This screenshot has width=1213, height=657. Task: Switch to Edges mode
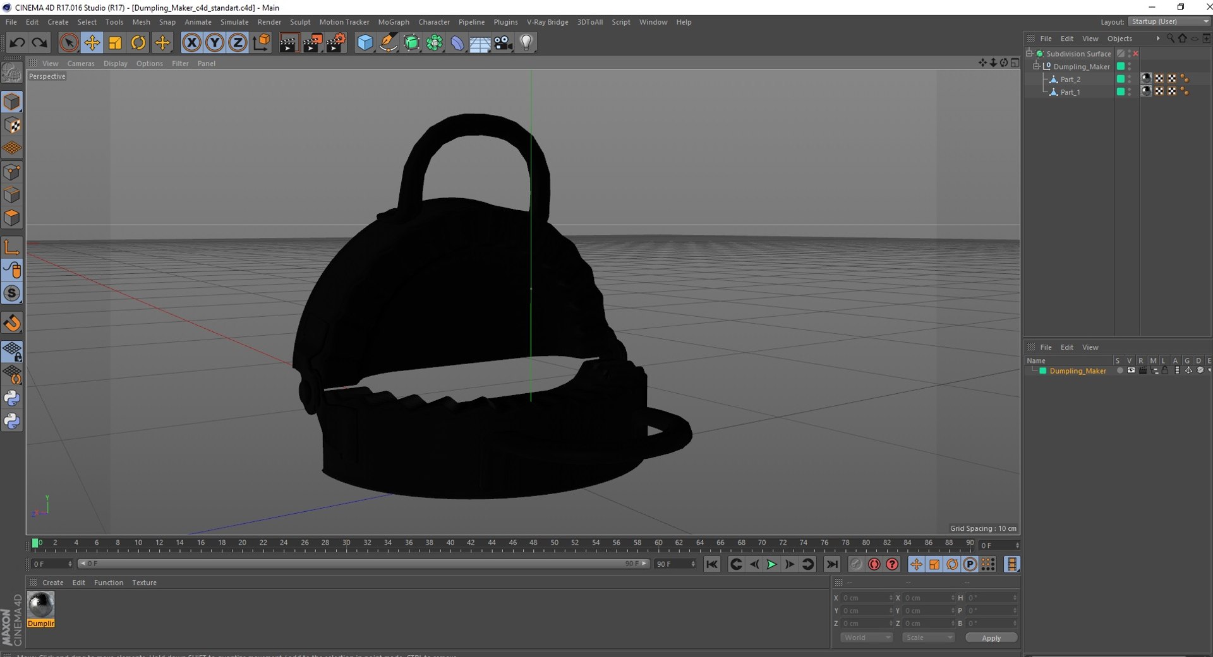[12, 195]
